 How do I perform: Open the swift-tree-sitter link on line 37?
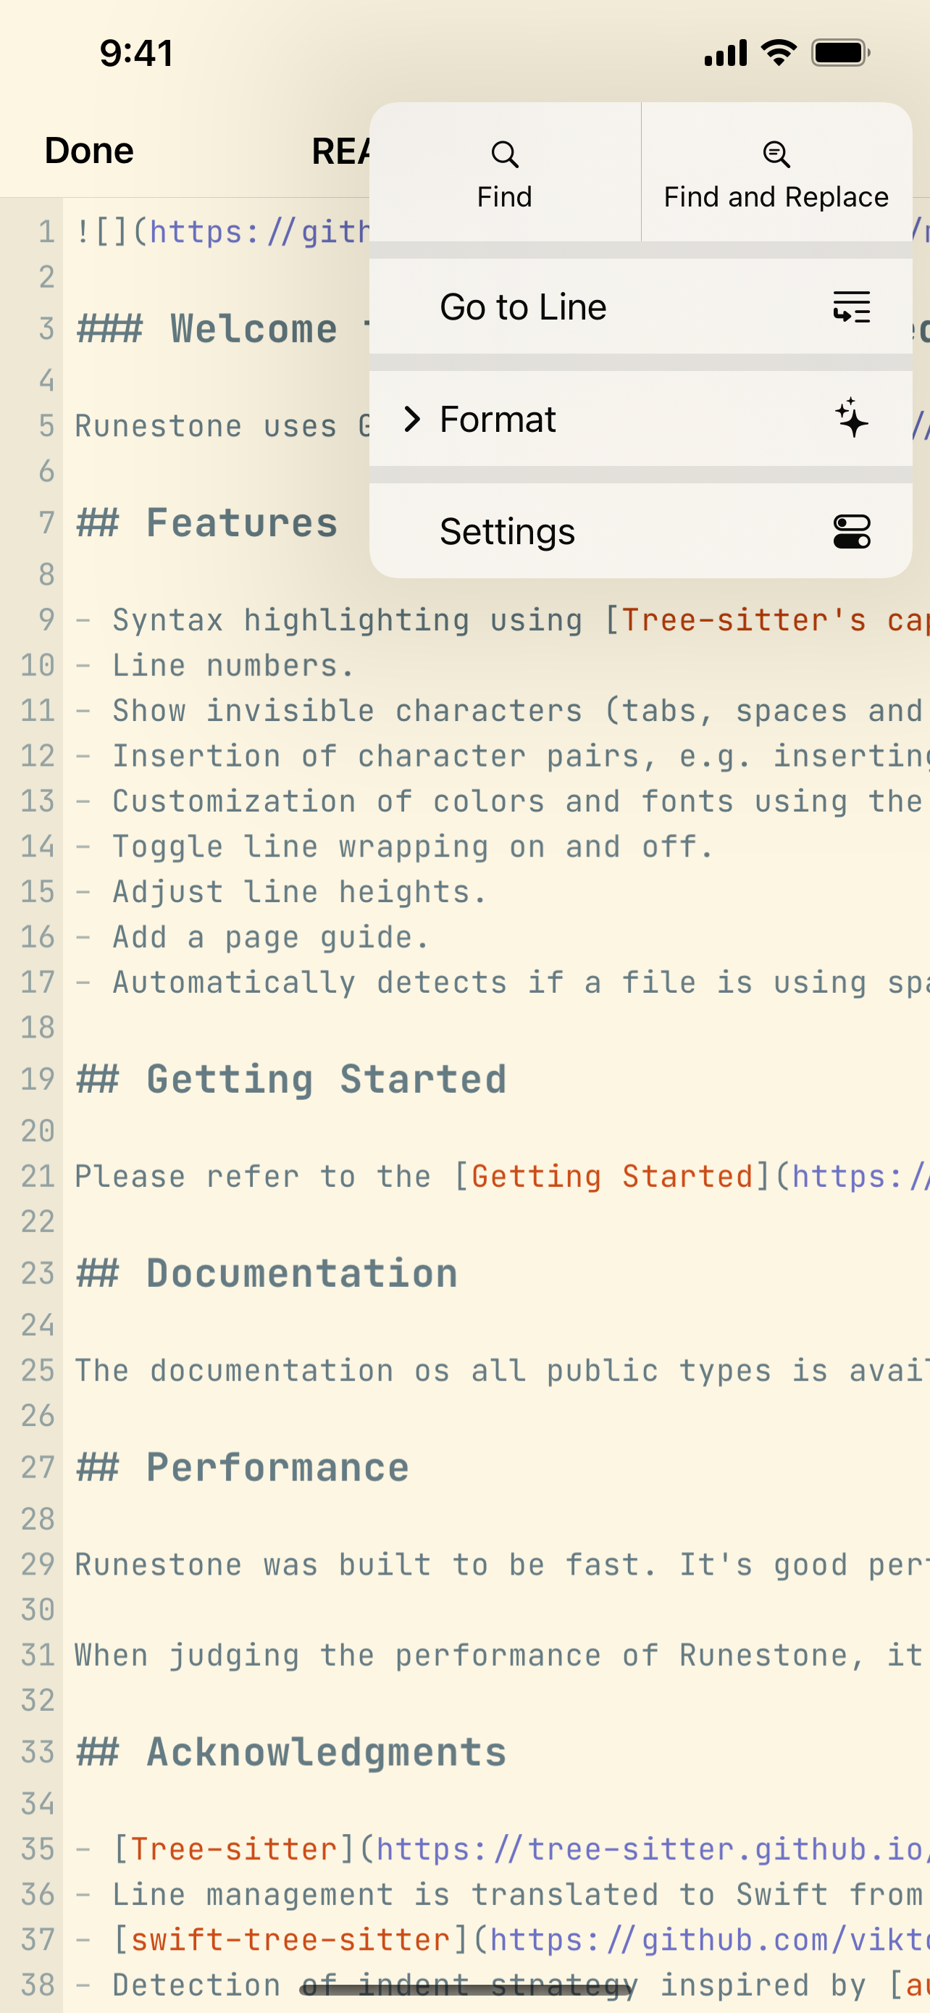point(290,1940)
